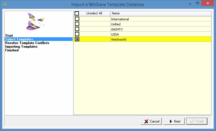This screenshot has width=216, height=131.
Task: Select the Importing Templates step
Action: click(21, 47)
